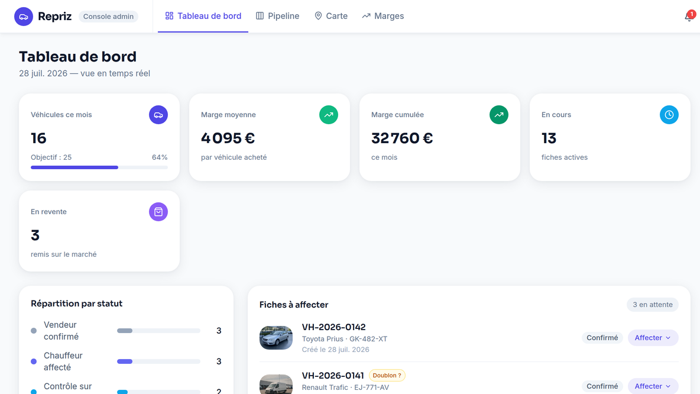Open the notifications bell icon
The image size is (700, 394).
[x=689, y=17]
